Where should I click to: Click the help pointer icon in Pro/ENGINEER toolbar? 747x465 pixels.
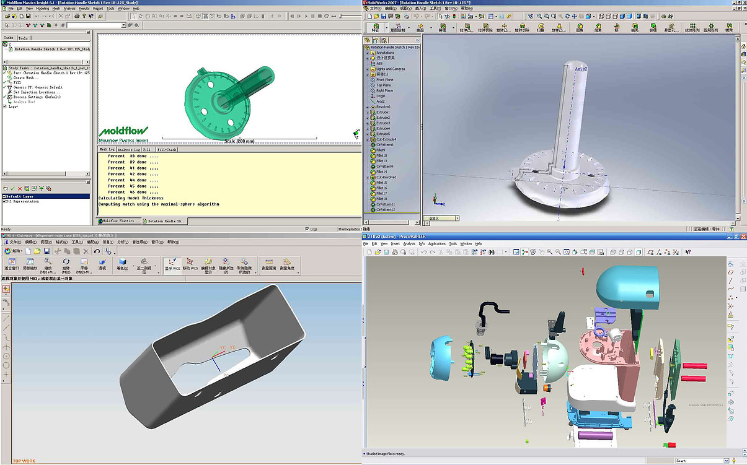(x=688, y=252)
